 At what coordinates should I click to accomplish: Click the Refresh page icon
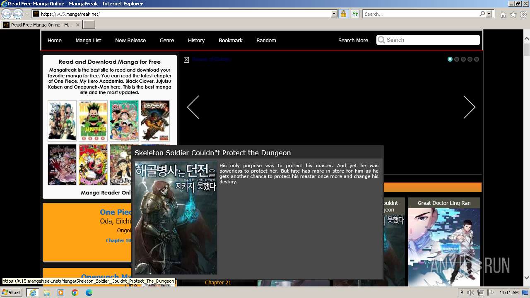355,14
